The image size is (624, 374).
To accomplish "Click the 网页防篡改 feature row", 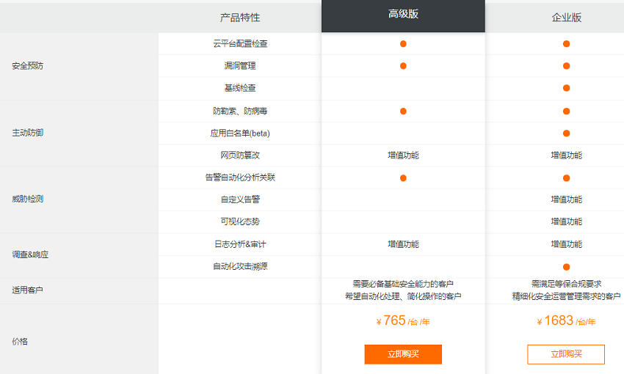I will pyautogui.click(x=240, y=155).
